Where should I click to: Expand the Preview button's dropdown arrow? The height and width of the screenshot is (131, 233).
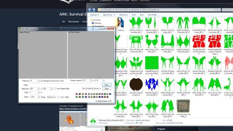[x=114, y=15]
